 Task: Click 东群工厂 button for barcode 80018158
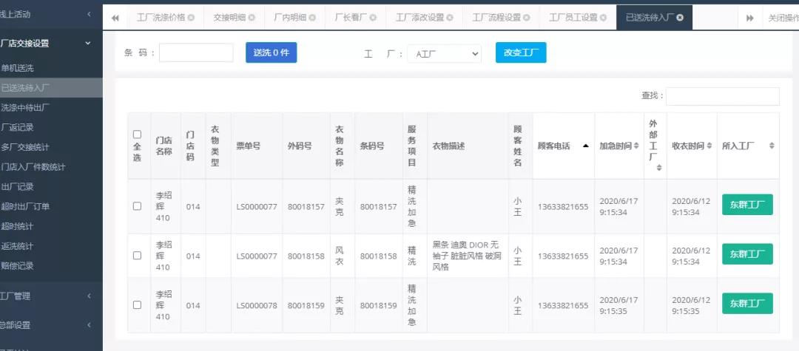tap(747, 254)
